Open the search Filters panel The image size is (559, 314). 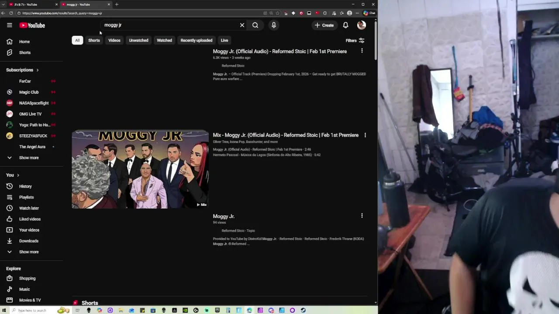coord(355,41)
